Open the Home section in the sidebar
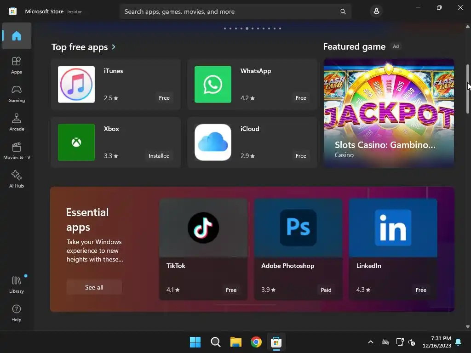 point(17,36)
